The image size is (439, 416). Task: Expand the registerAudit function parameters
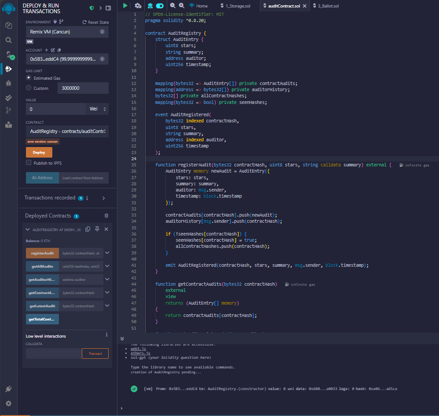pyautogui.click(x=107, y=253)
